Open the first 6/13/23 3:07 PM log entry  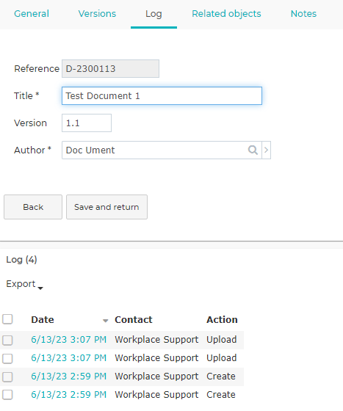click(x=69, y=340)
